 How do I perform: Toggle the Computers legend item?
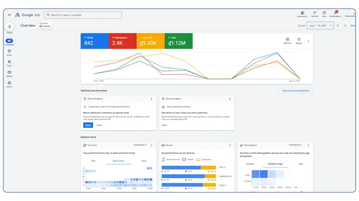pos(204,160)
